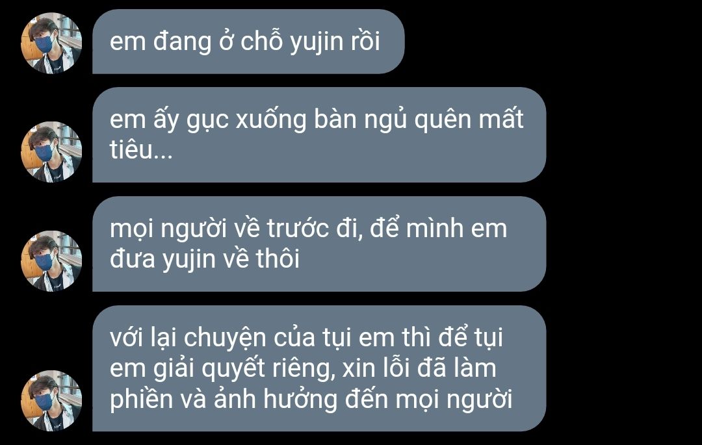
Task: Tap avatar next to 'em ấy gục xuống bàn' message
Action: pyautogui.click(x=51, y=151)
